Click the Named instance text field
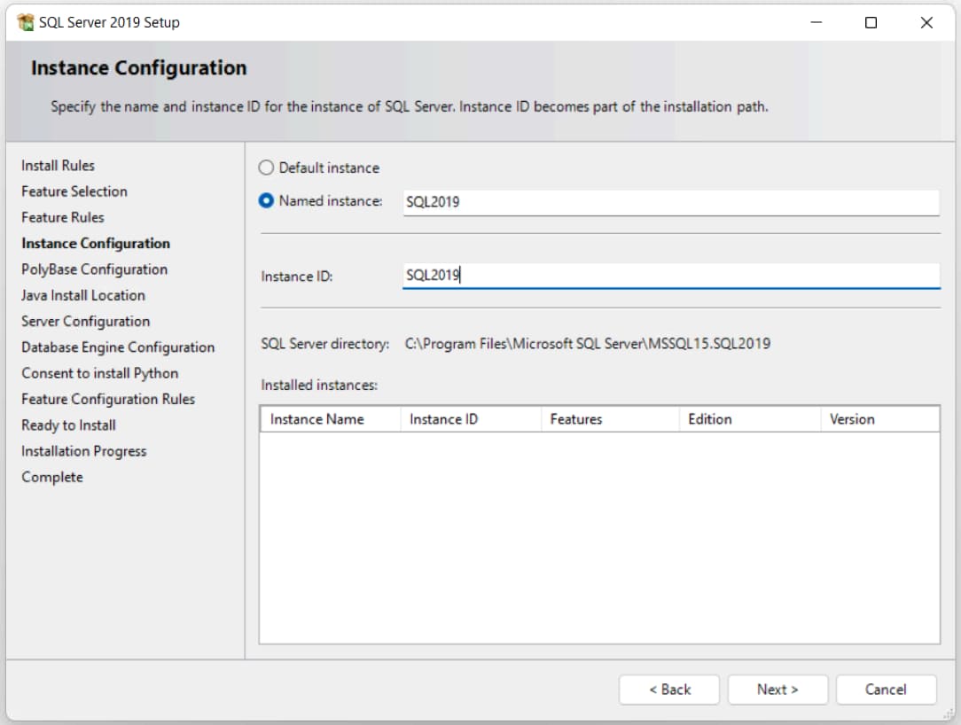 (669, 202)
